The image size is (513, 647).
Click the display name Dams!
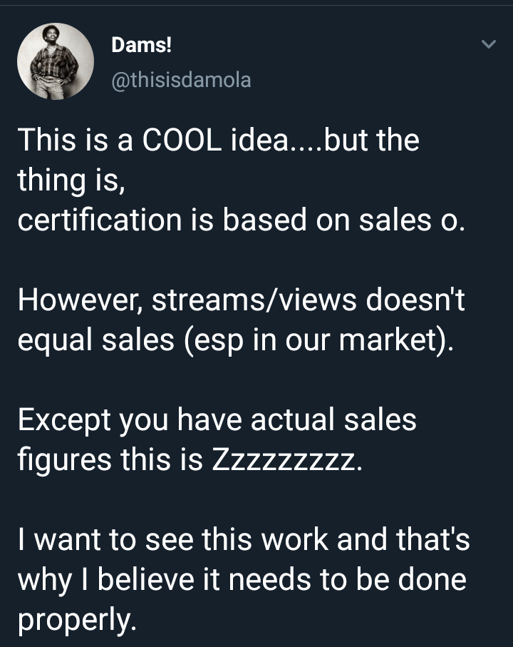pos(142,46)
